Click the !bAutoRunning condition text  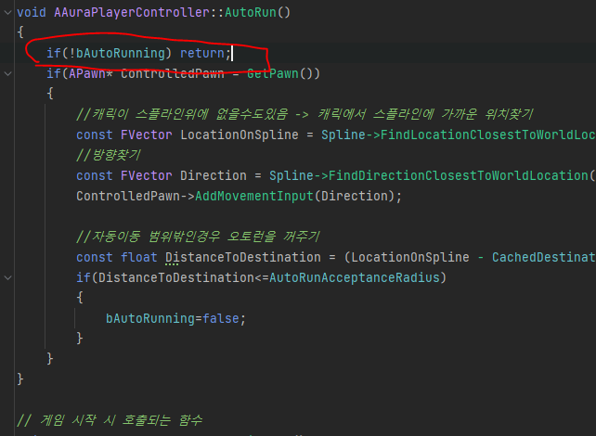tap(117, 53)
